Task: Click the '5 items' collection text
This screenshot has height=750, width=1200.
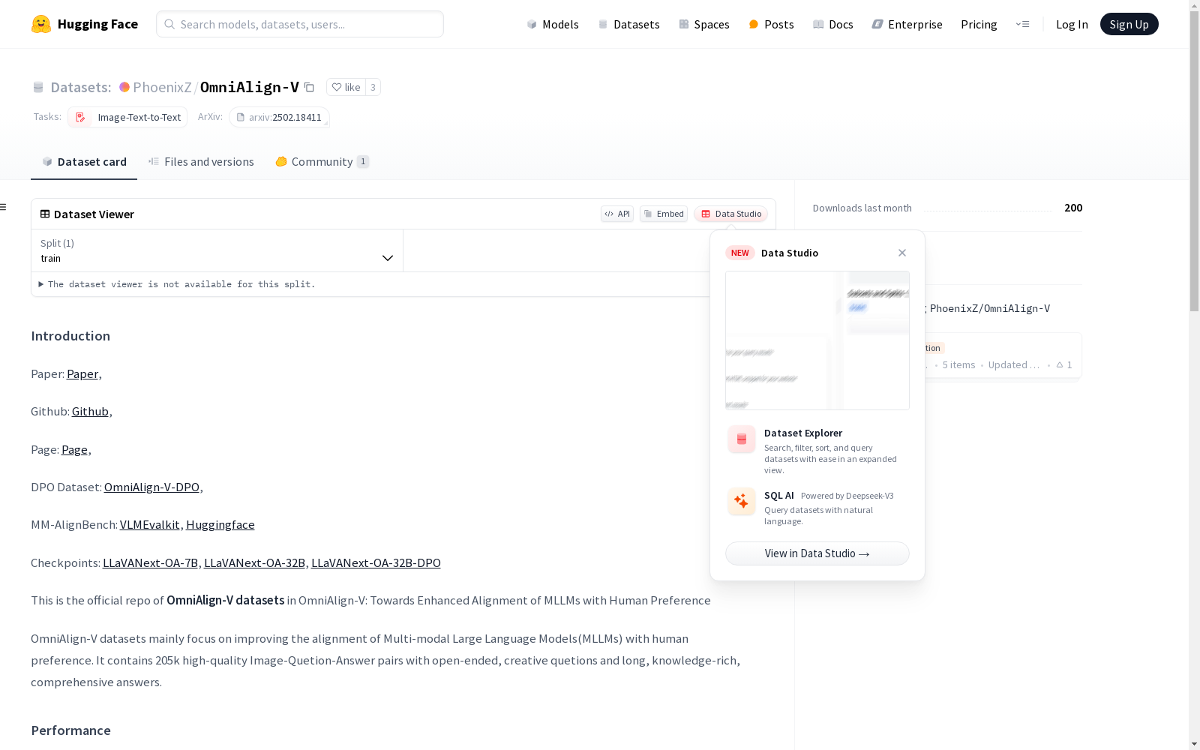Action: 958,365
